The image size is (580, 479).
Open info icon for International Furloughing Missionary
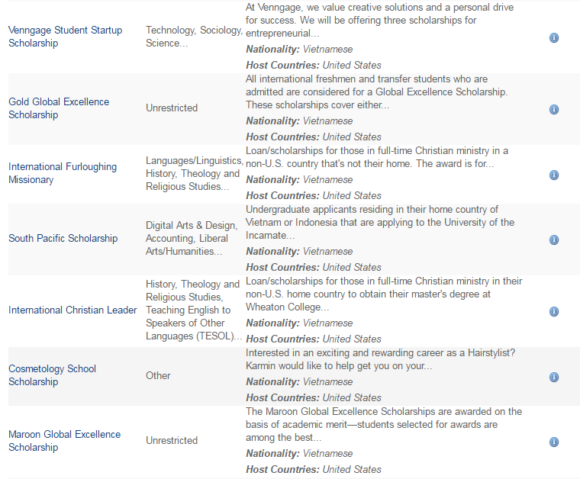point(554,175)
